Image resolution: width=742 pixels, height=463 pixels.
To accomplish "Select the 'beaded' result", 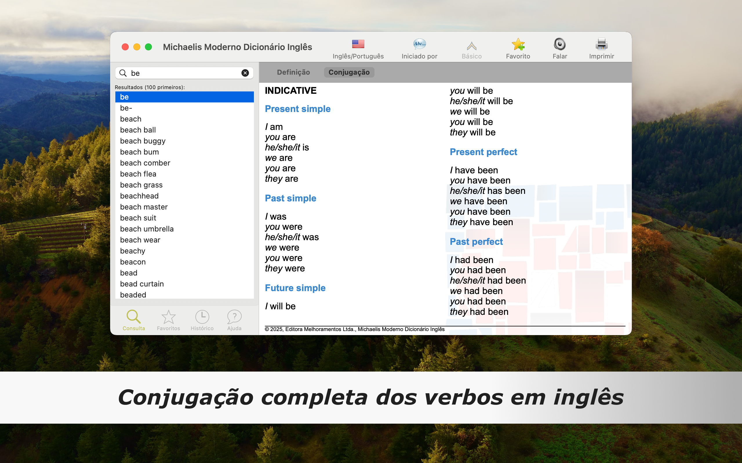I will (184, 295).
